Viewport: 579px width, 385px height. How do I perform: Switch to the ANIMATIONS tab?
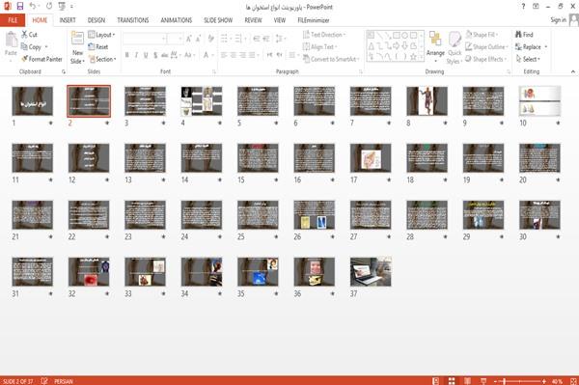(177, 20)
